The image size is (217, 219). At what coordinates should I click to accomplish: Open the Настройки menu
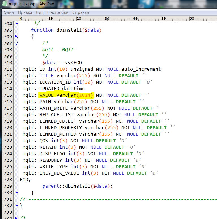point(58,12)
